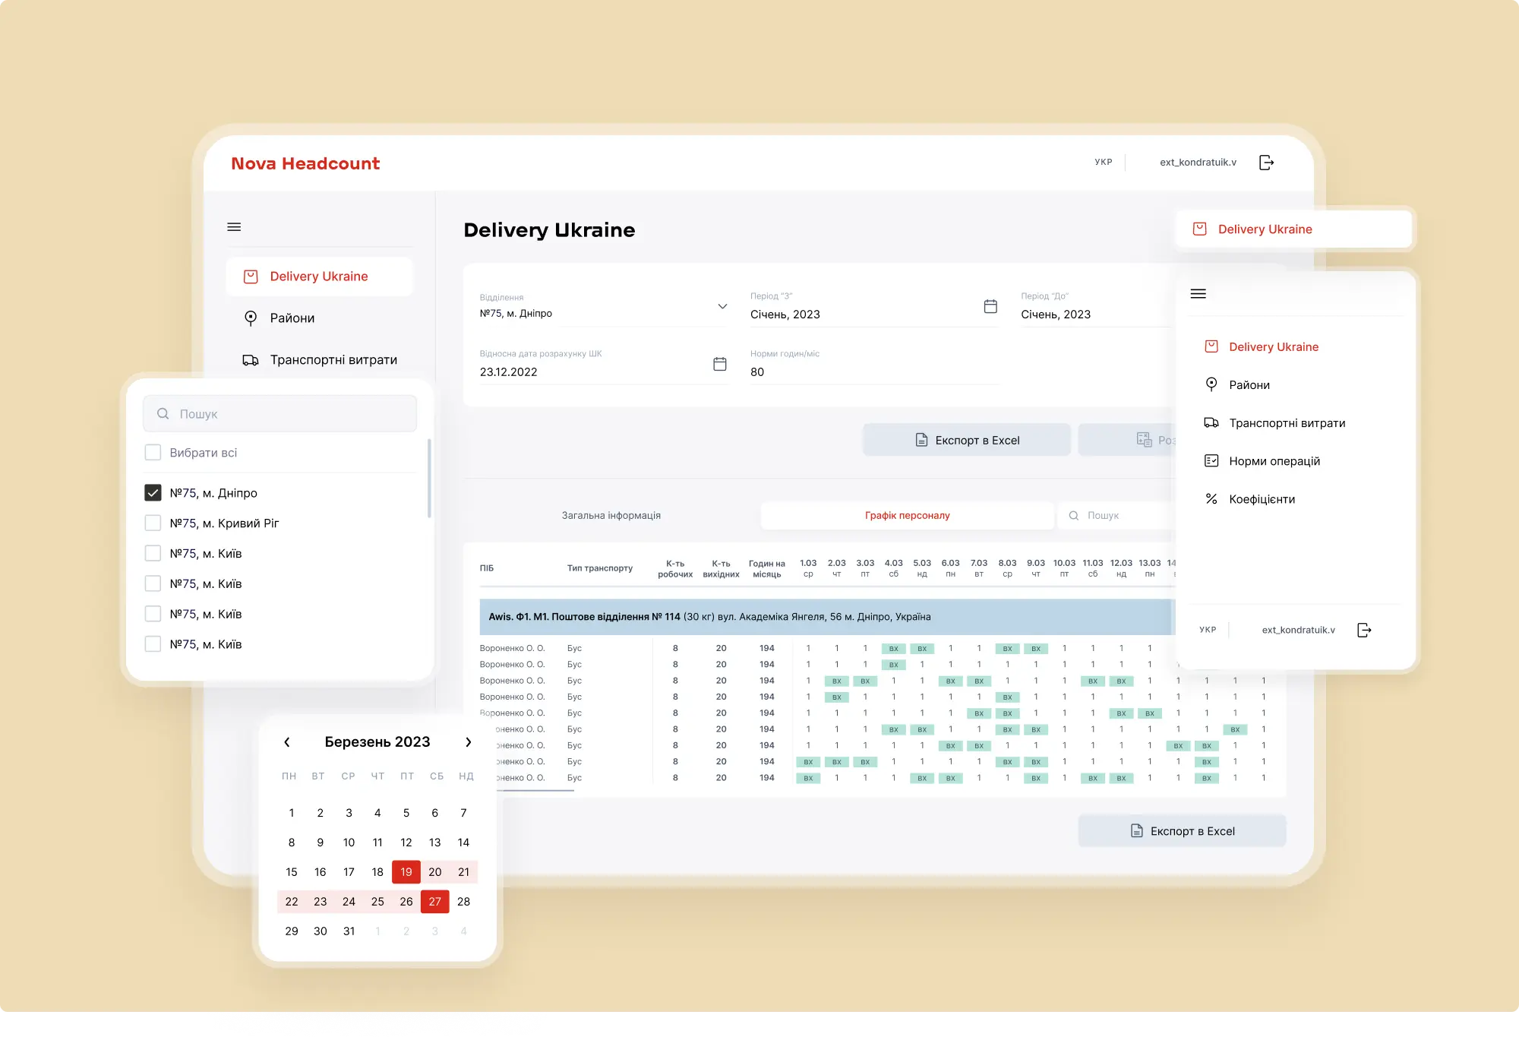Click the Годин на місяць column header
Image resolution: width=1519 pixels, height=1037 pixels.
(766, 568)
